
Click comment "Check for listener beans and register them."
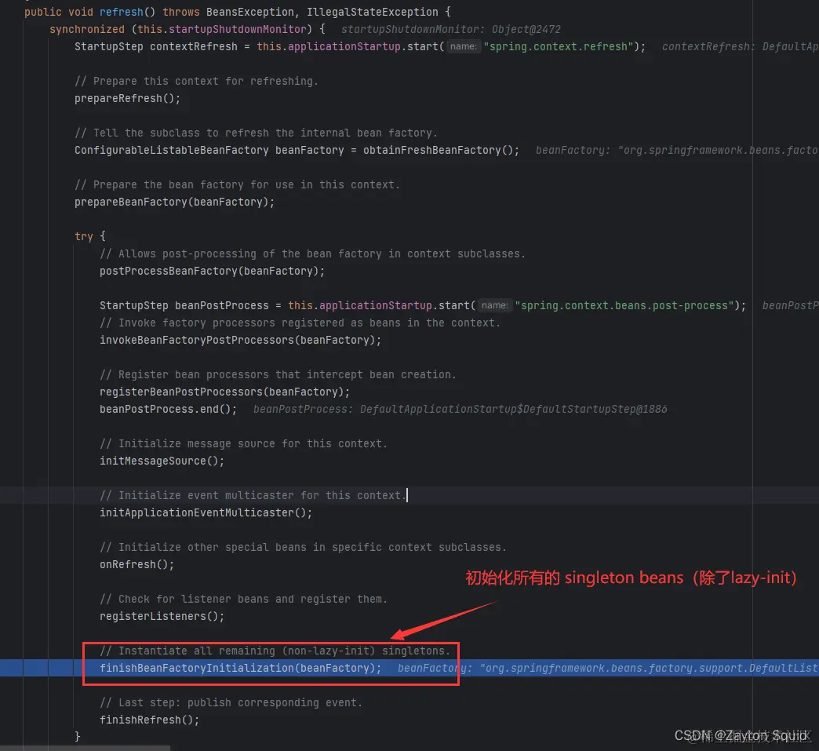(243, 599)
